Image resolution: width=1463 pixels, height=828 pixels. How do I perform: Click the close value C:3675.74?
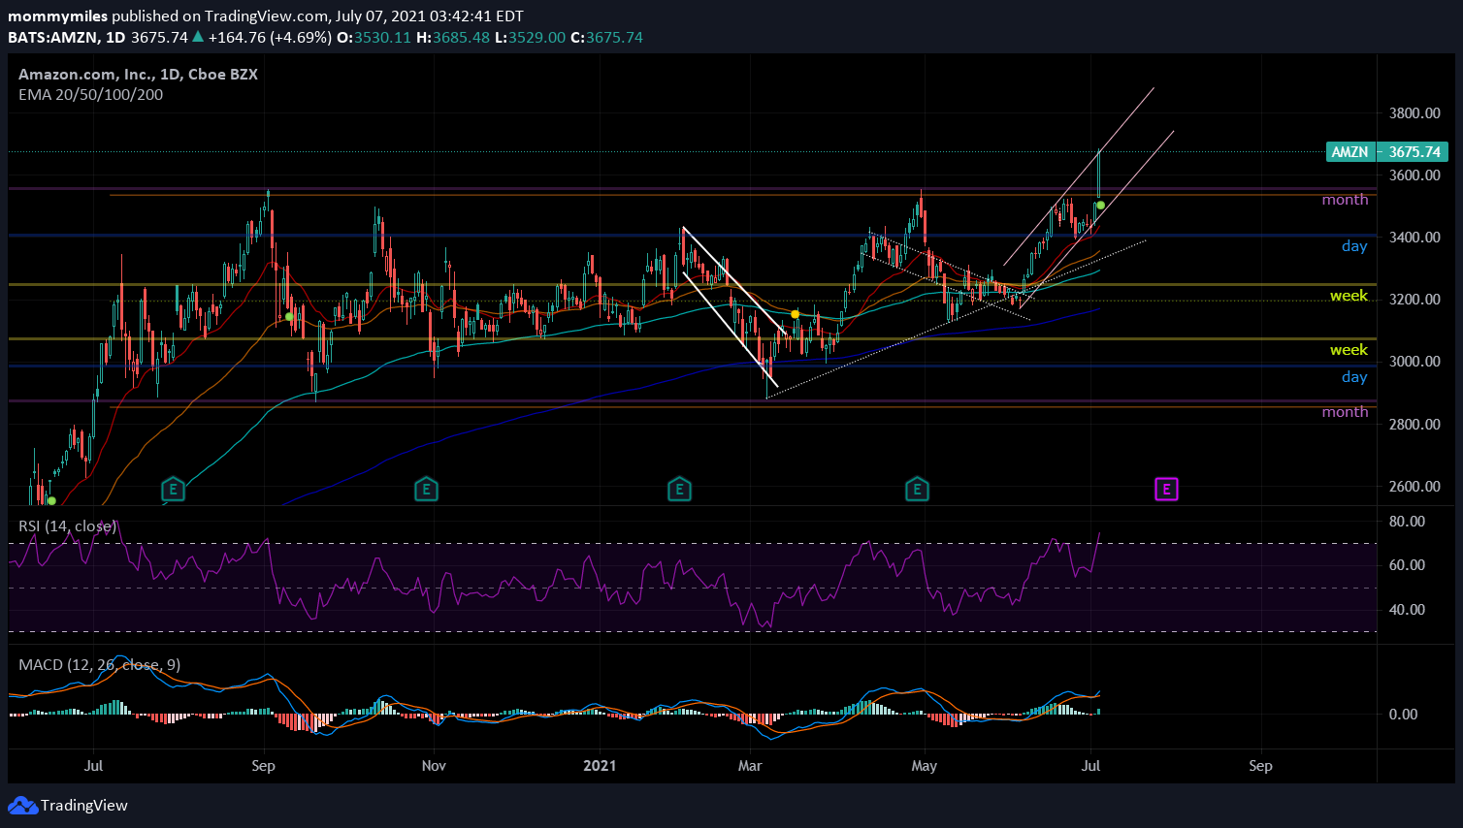[606, 38]
